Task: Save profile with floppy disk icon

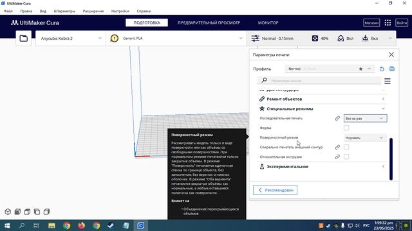Action: coord(392,69)
